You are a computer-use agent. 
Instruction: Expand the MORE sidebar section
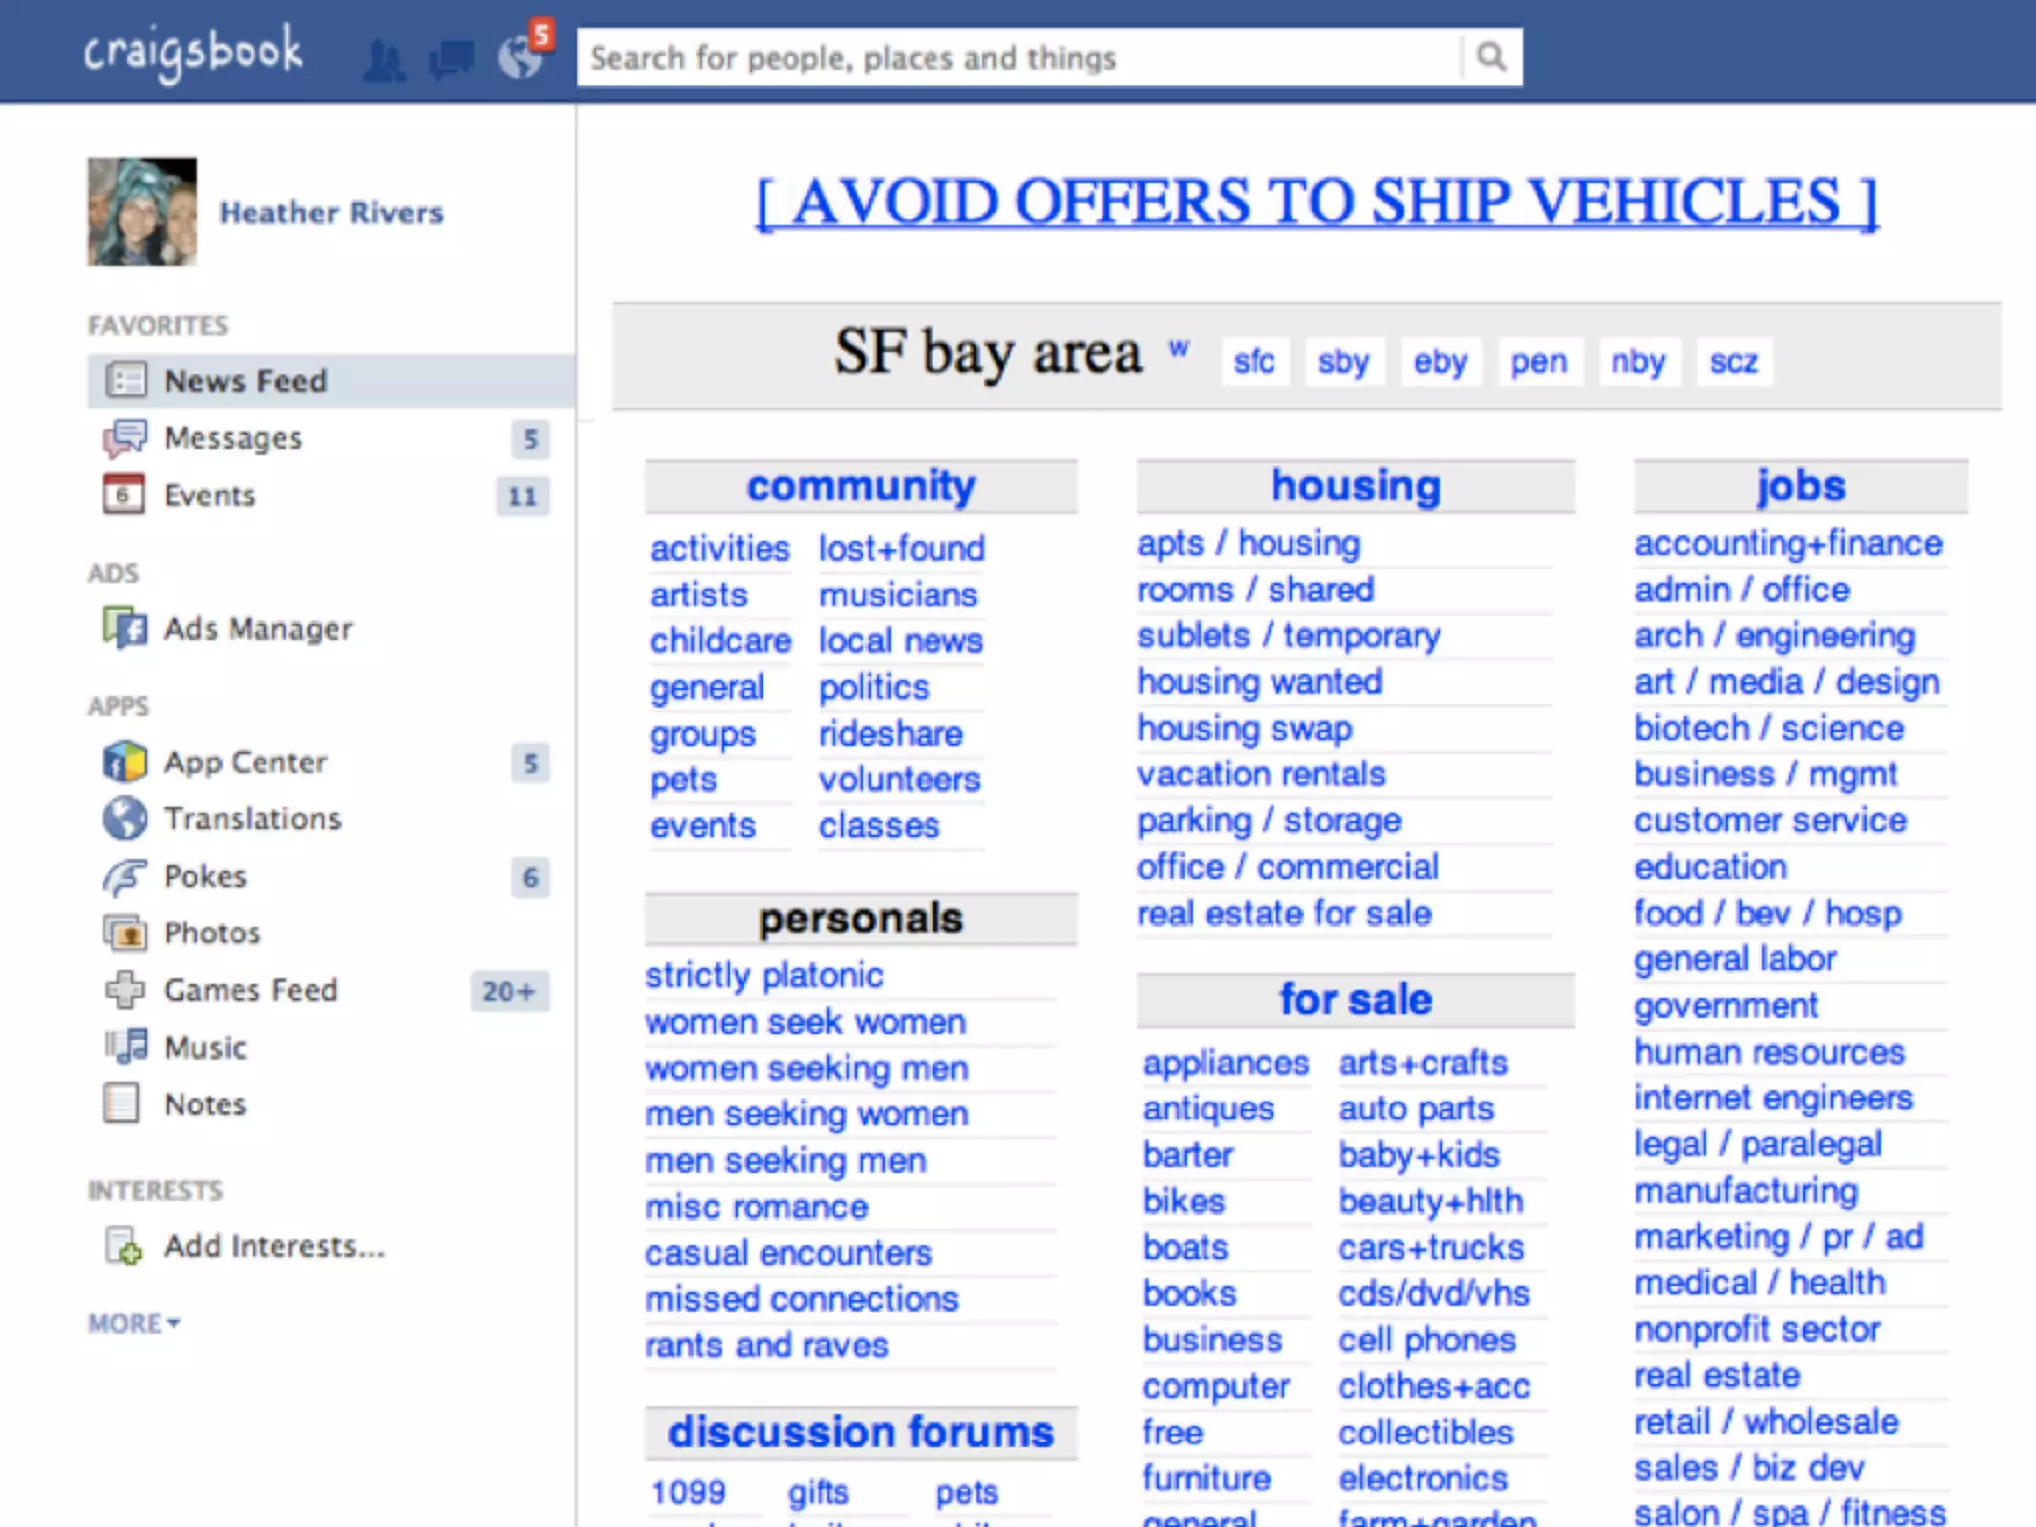point(134,1323)
